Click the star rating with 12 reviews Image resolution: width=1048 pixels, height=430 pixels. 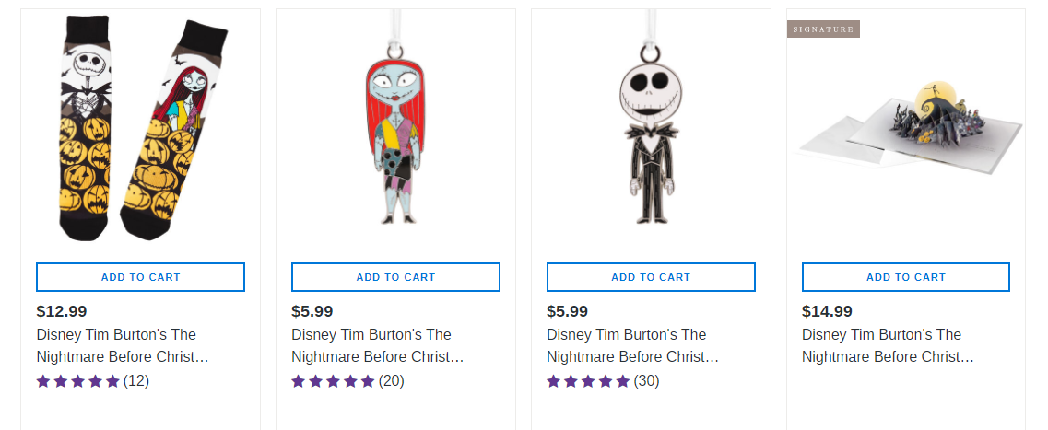click(78, 381)
